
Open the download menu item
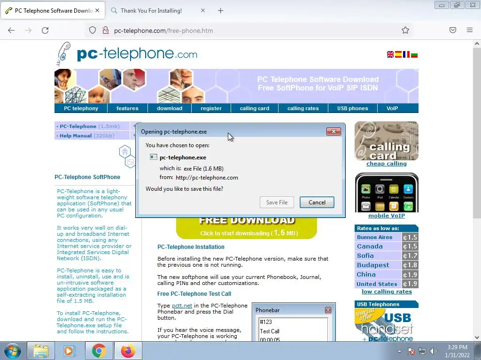170,108
